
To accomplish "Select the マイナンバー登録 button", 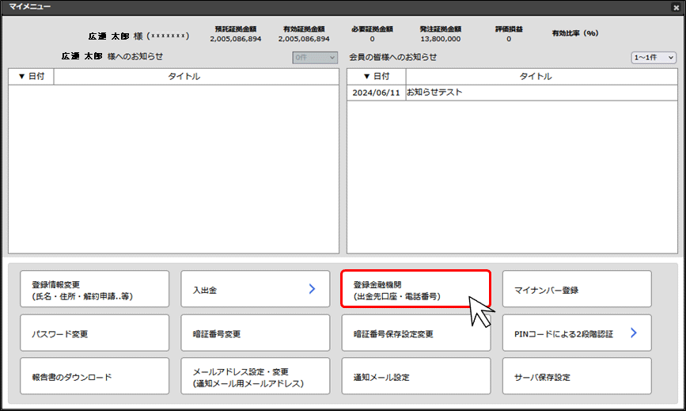I will coord(577,290).
